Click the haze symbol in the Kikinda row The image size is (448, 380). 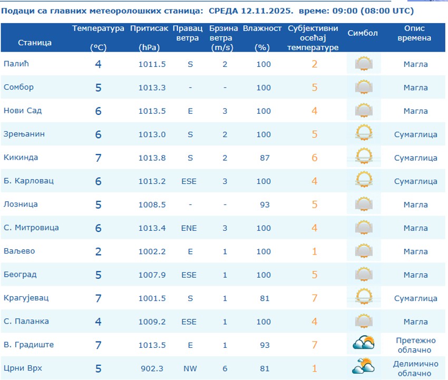coord(362,158)
